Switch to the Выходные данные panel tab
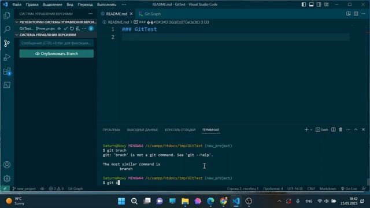The width and height of the screenshot is (370, 208). pyautogui.click(x=142, y=129)
